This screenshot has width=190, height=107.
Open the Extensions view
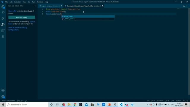pos(3,31)
